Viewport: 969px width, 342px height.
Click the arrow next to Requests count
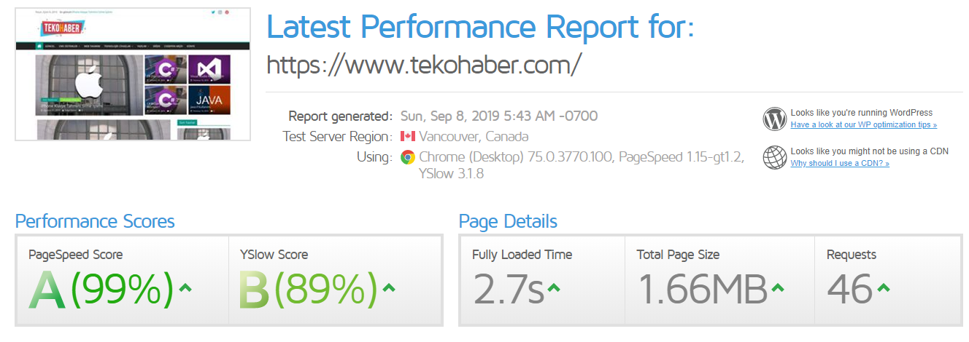tap(884, 288)
